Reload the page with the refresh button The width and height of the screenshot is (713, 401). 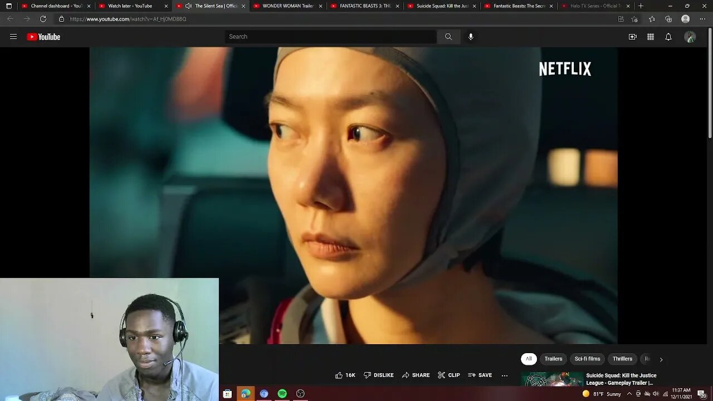click(43, 19)
